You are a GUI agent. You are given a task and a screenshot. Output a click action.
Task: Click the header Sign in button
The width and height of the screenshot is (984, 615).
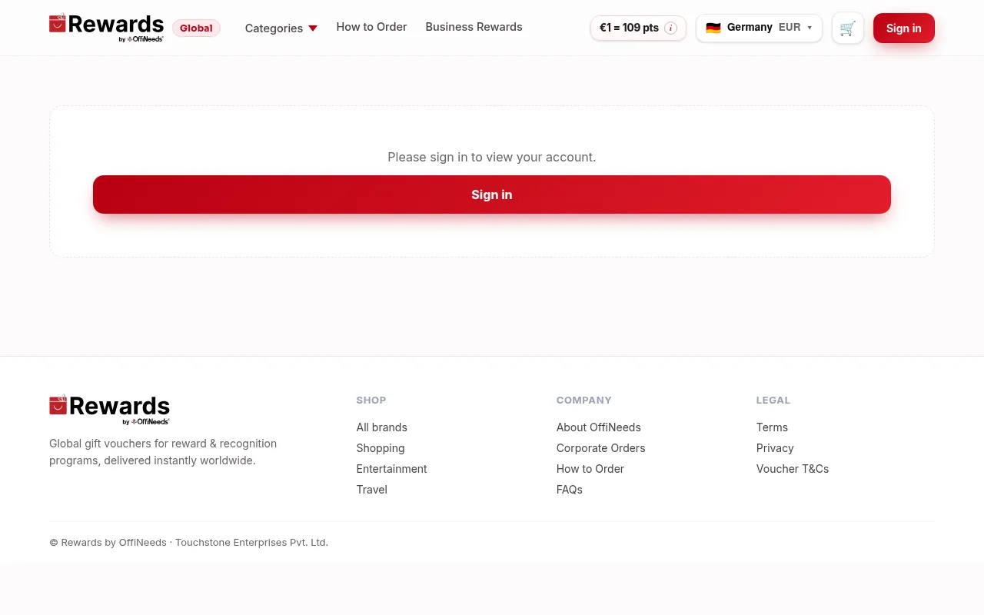[904, 28]
